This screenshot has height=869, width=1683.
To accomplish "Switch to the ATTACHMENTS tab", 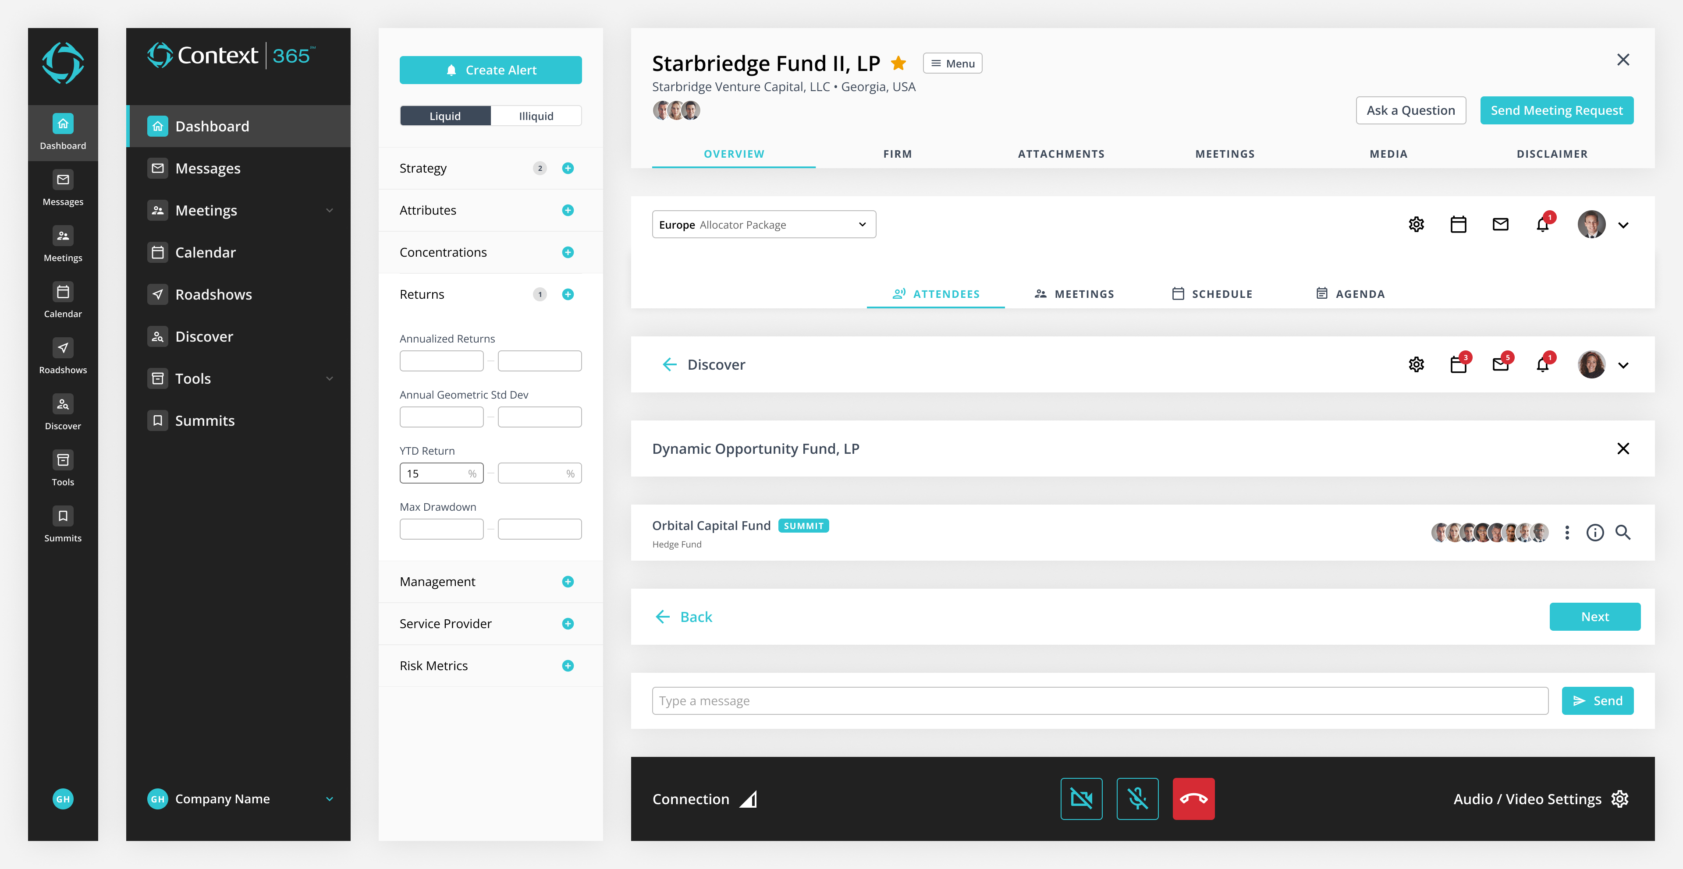I will (x=1060, y=154).
